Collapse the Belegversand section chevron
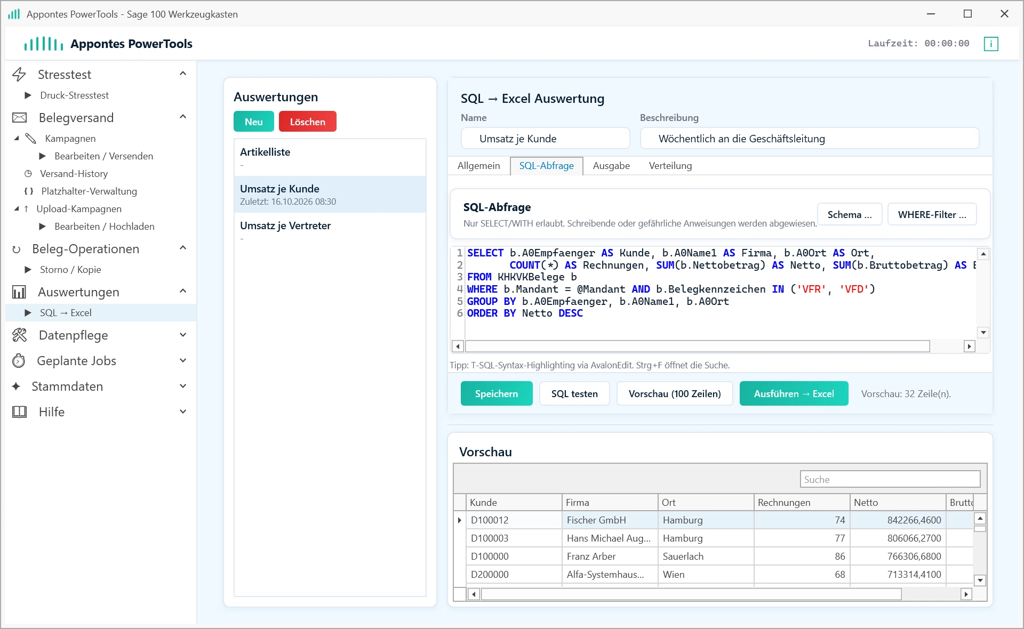 tap(183, 117)
